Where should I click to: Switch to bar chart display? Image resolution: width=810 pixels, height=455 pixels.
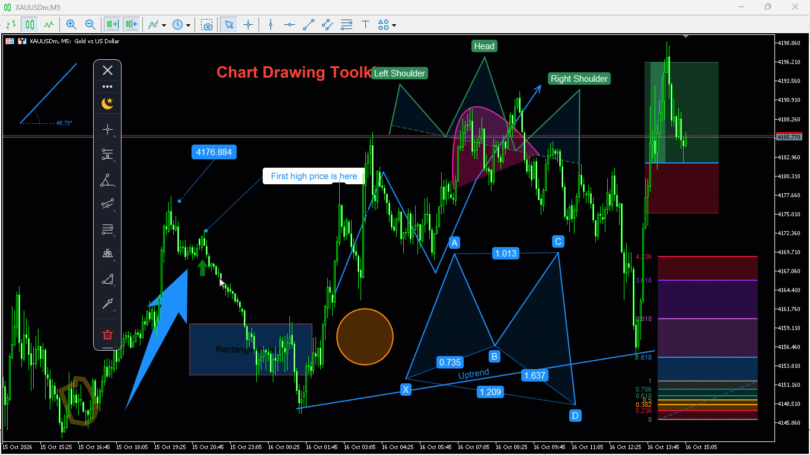point(11,24)
